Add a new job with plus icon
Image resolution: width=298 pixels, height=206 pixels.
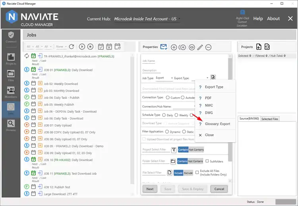174,47
